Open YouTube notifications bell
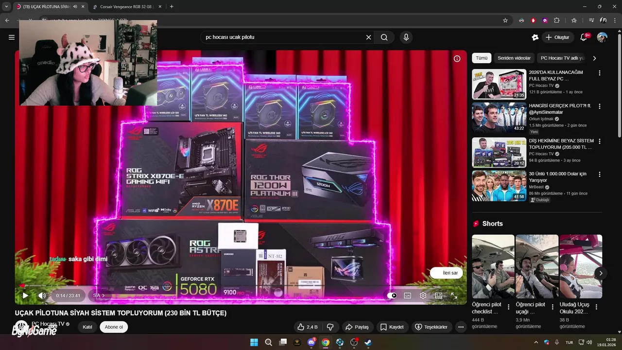622x350 pixels. tap(584, 37)
